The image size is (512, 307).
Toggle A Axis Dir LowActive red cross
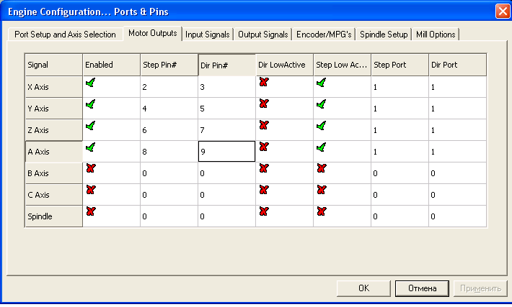pyautogui.click(x=264, y=147)
